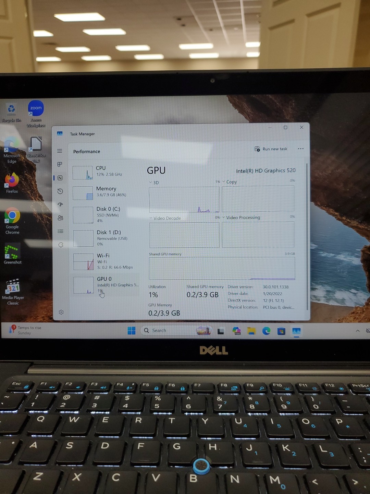
Task: Open File Explorer from the taskbar
Action: click(x=252, y=331)
